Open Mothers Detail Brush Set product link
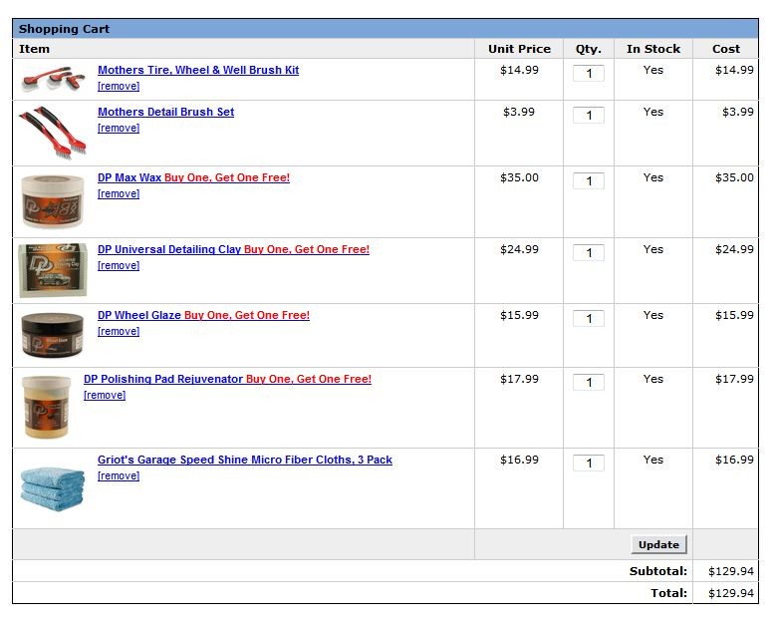Image resolution: width=775 pixels, height=623 pixels. point(165,113)
